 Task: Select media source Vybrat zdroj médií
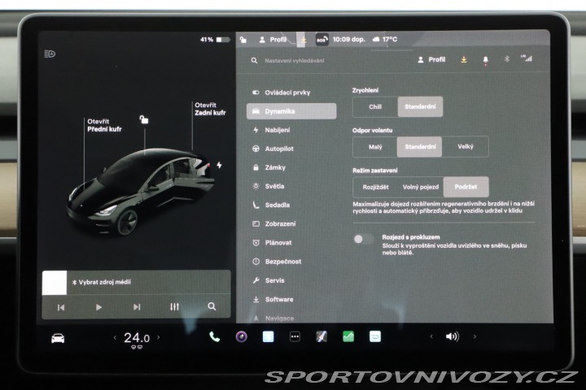point(101,282)
